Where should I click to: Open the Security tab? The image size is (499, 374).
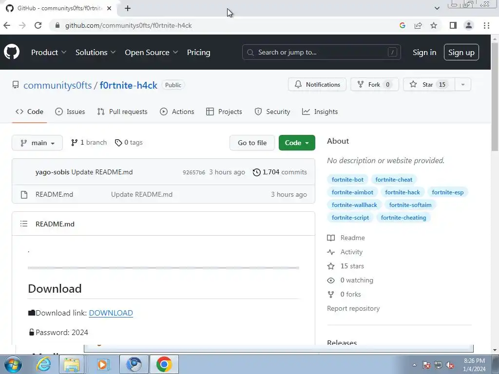(x=272, y=112)
